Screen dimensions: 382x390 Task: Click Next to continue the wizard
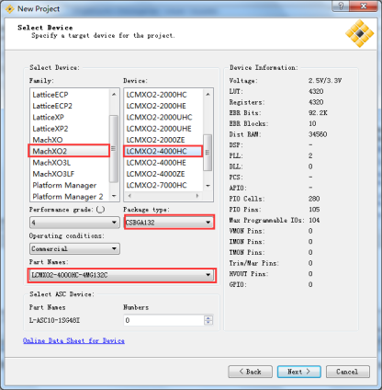coord(299,372)
